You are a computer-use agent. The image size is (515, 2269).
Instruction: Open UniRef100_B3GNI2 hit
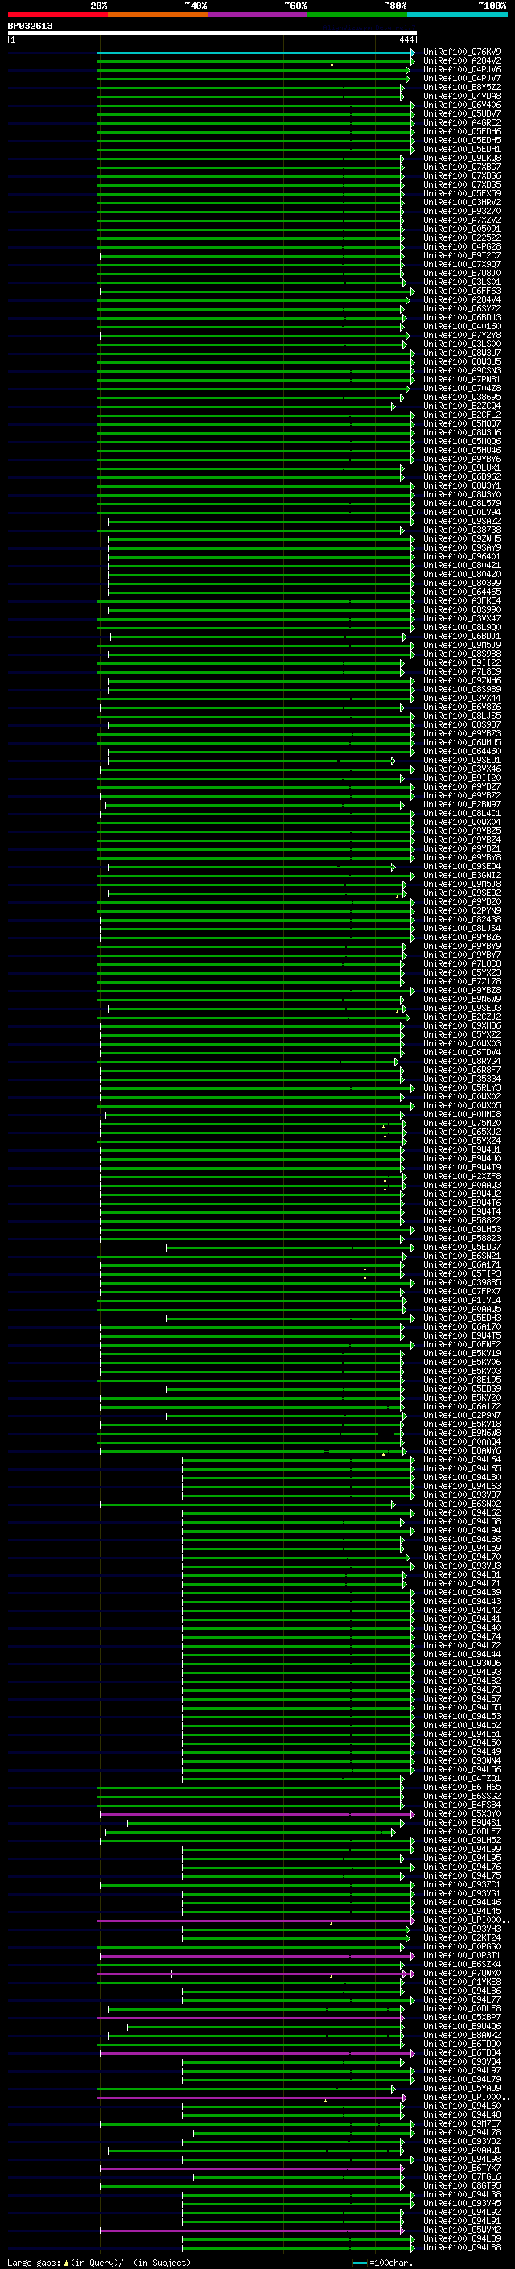[462, 875]
